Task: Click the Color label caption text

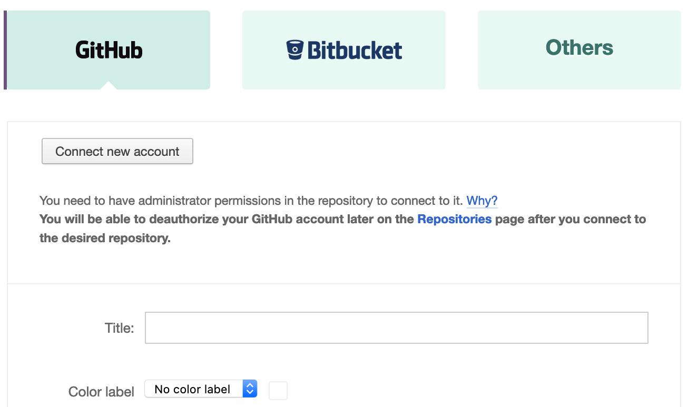Action: pyautogui.click(x=101, y=392)
